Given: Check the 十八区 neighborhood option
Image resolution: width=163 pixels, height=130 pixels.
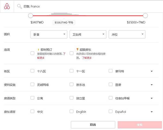Looking at the screenshot, I should pyautogui.click(x=33, y=71).
